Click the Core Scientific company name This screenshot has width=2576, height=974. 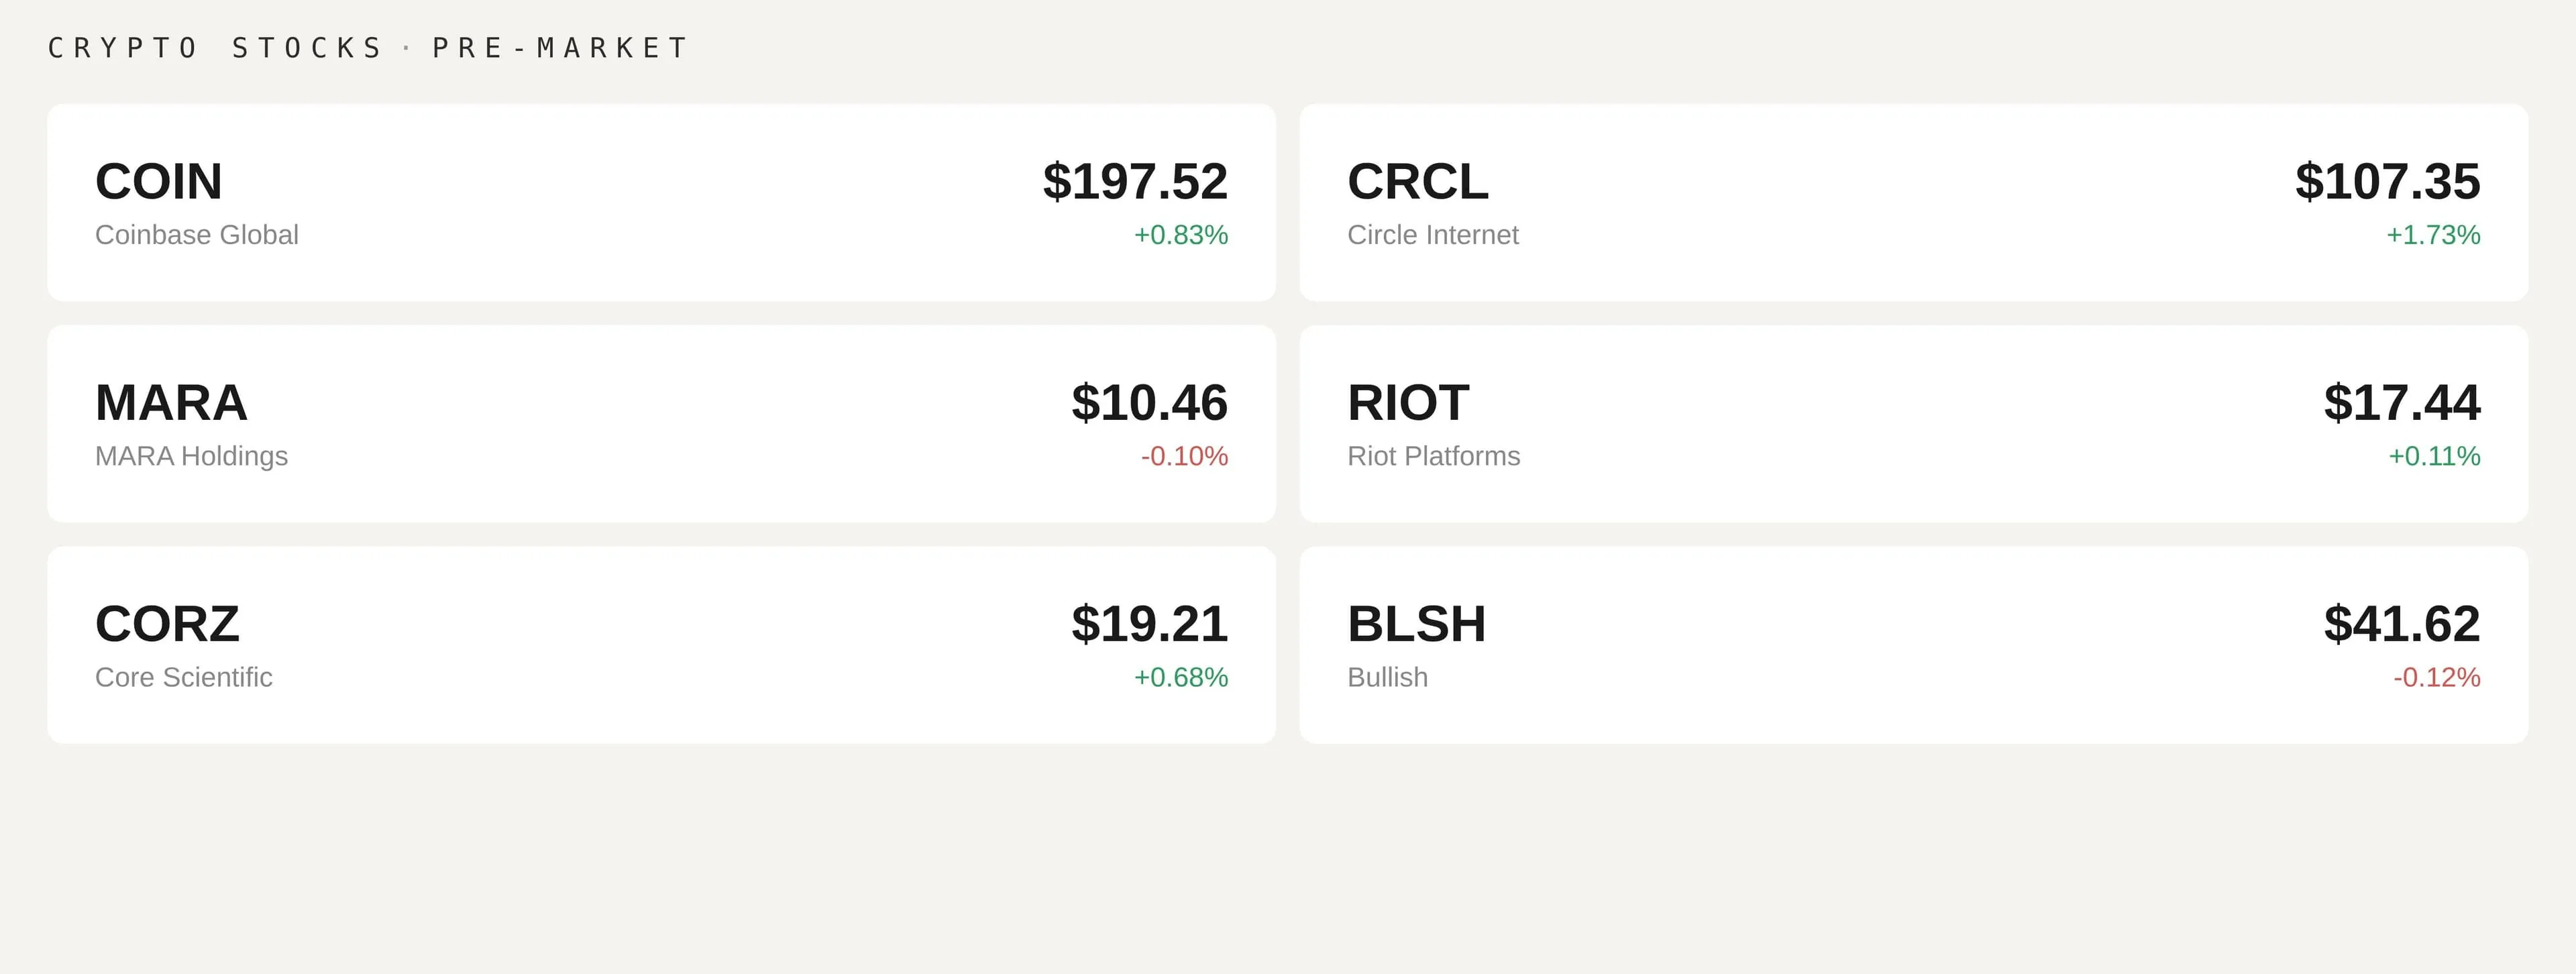[184, 677]
